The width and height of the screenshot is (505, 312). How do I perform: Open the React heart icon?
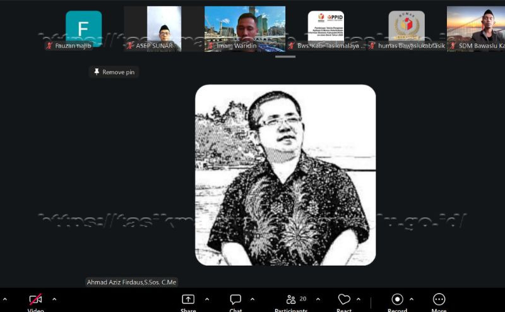coord(344,299)
